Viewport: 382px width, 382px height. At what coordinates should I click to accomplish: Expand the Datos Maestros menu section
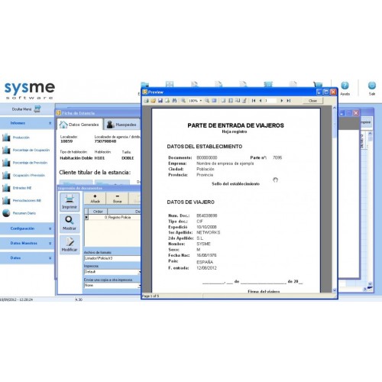(x=27, y=243)
